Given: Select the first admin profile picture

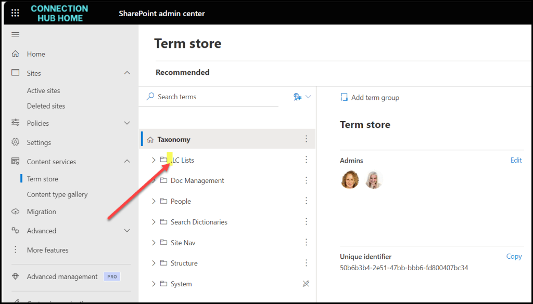Looking at the screenshot, I should [350, 180].
